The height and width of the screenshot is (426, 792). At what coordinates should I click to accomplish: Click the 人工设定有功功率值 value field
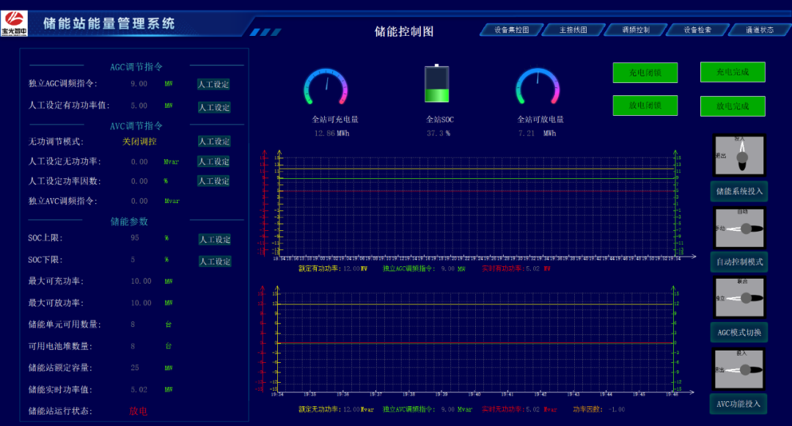(139, 106)
